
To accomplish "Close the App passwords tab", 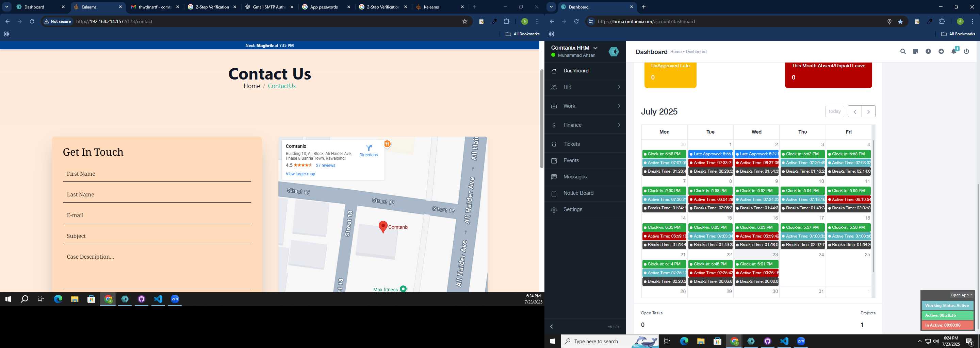I will tap(348, 7).
